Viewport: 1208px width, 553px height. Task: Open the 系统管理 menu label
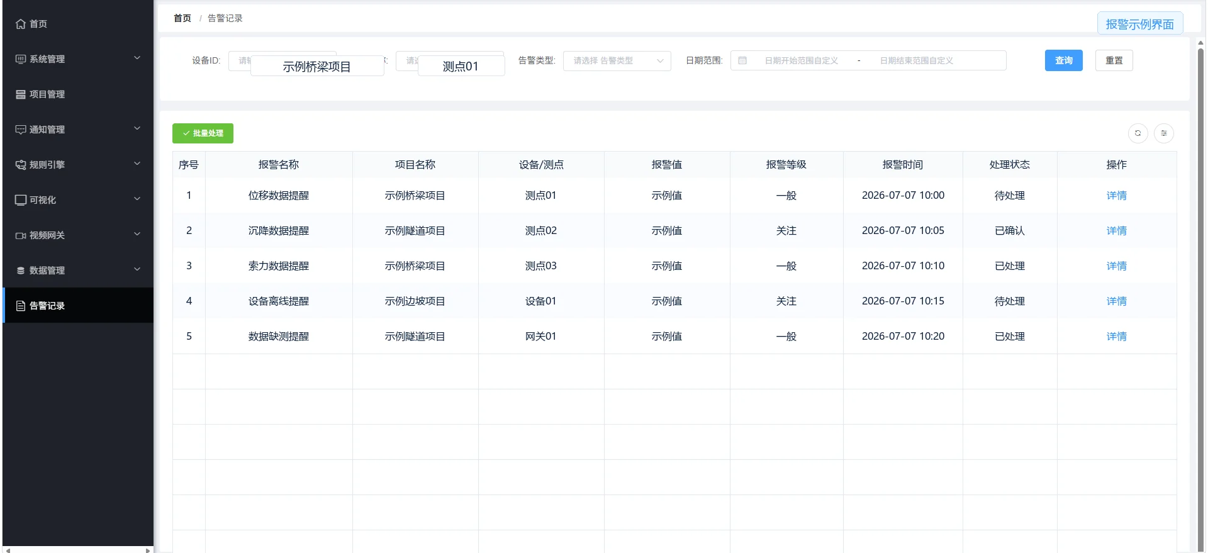pyautogui.click(x=47, y=59)
